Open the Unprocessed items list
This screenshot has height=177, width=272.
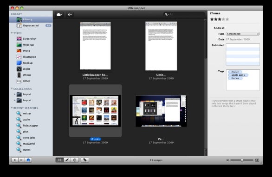[x=31, y=25]
